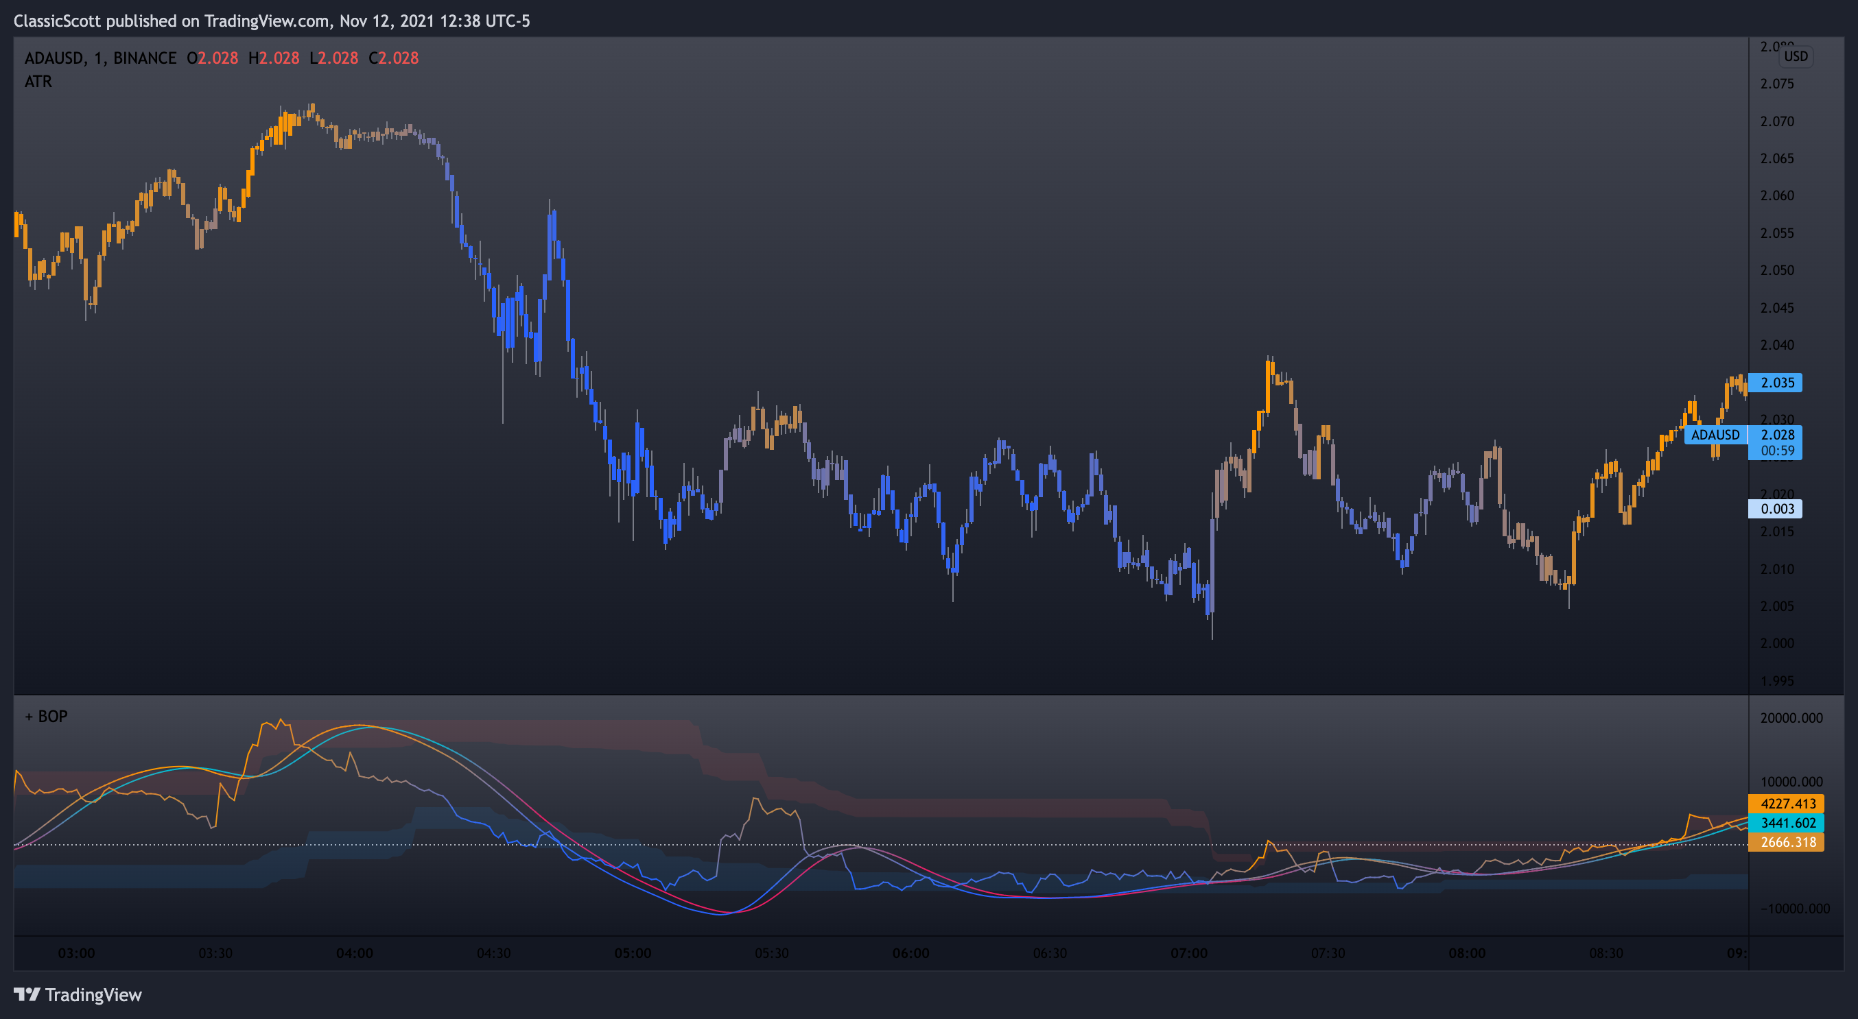Click the 2.045 price scale label
This screenshot has height=1019, width=1858.
click(x=1777, y=308)
